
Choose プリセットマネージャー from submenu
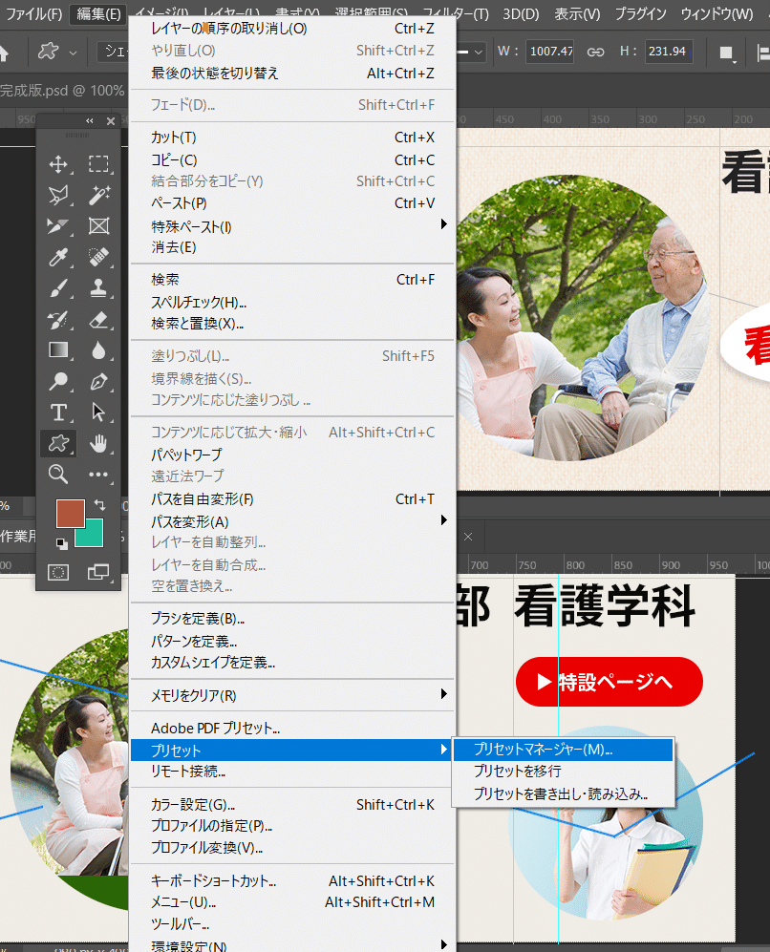[564, 750]
